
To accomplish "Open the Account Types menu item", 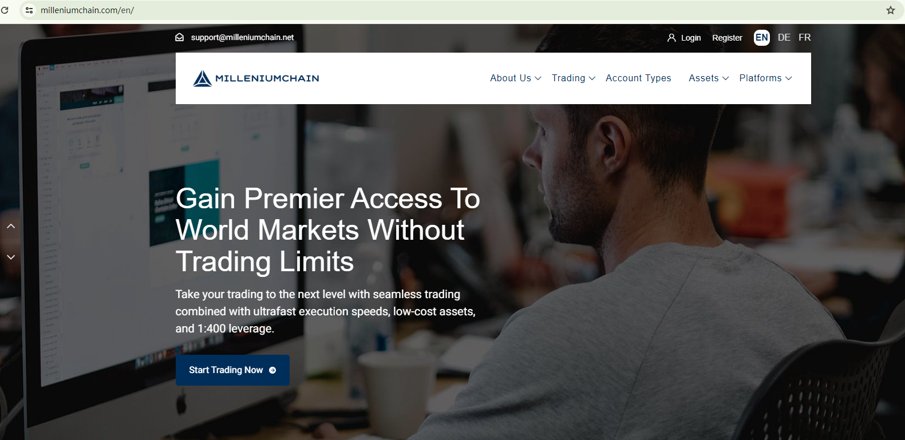I will 638,78.
